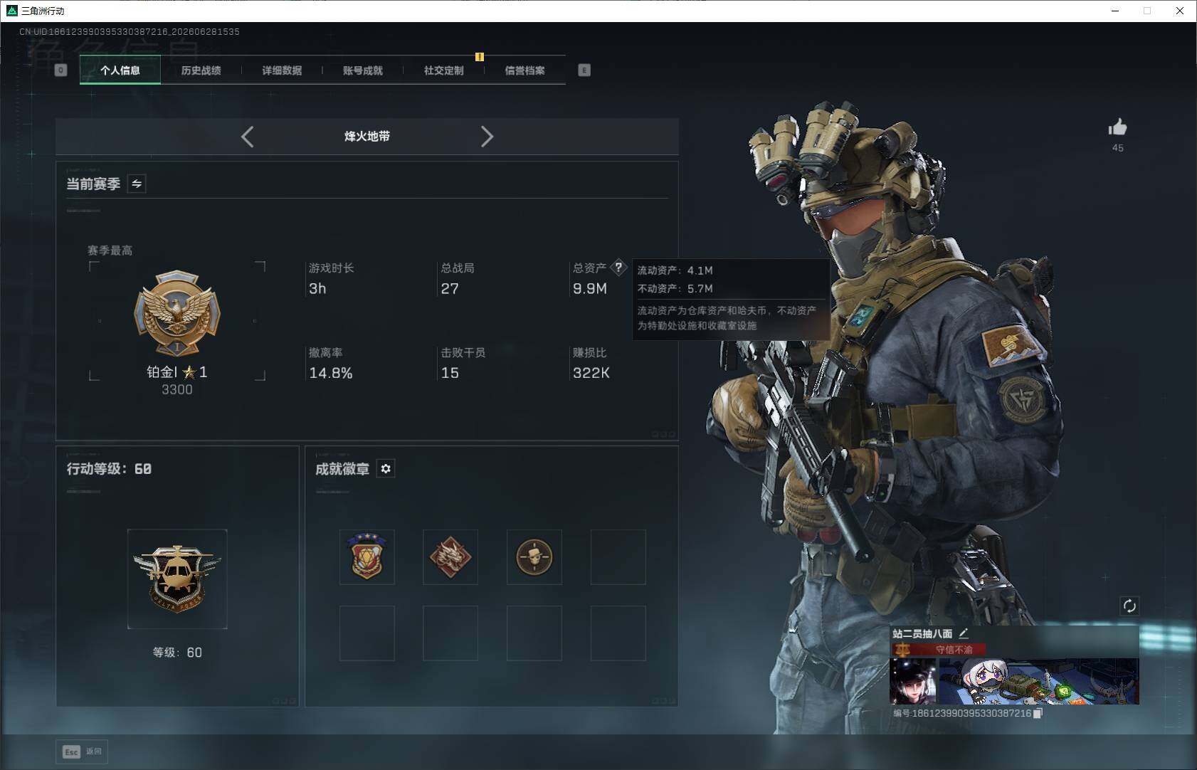The image size is (1197, 770).
Task: Select the first shield achievement badge
Action: coord(367,557)
